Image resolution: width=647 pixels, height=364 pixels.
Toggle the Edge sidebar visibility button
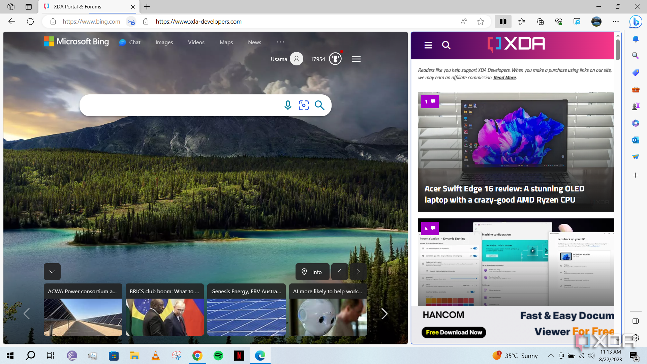point(636,321)
